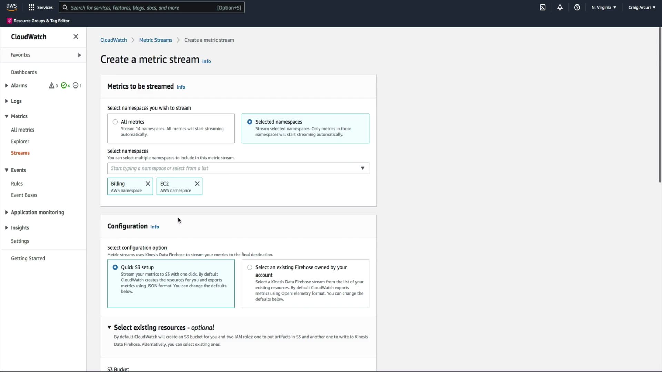The height and width of the screenshot is (372, 662).
Task: Remove the EC2 namespace tag
Action: [x=197, y=184]
